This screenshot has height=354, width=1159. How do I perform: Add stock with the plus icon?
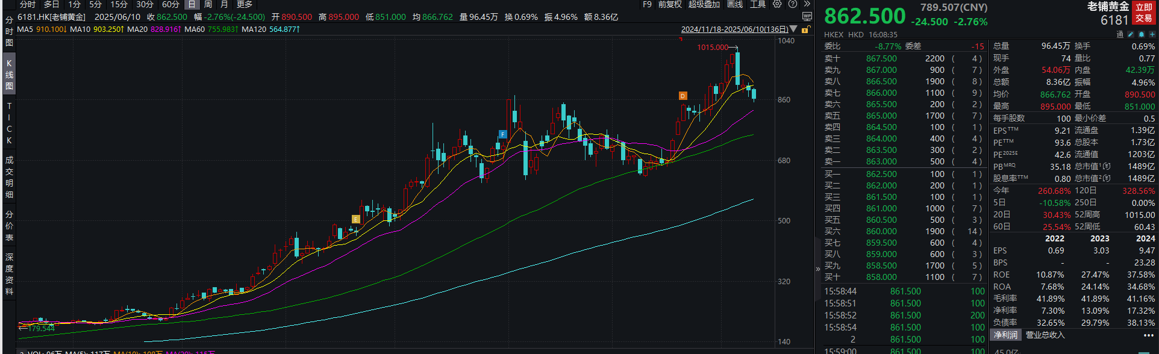point(1152,35)
